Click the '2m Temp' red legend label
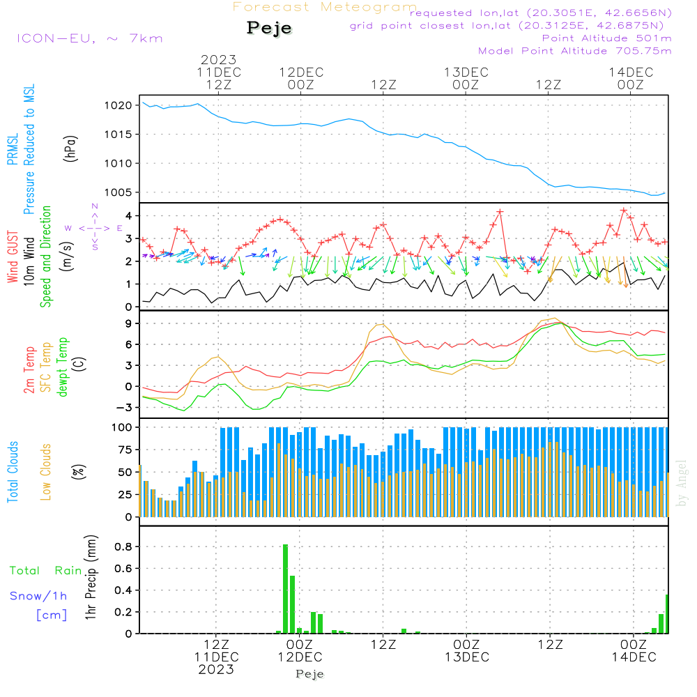This screenshot has width=697, height=697. click(29, 370)
